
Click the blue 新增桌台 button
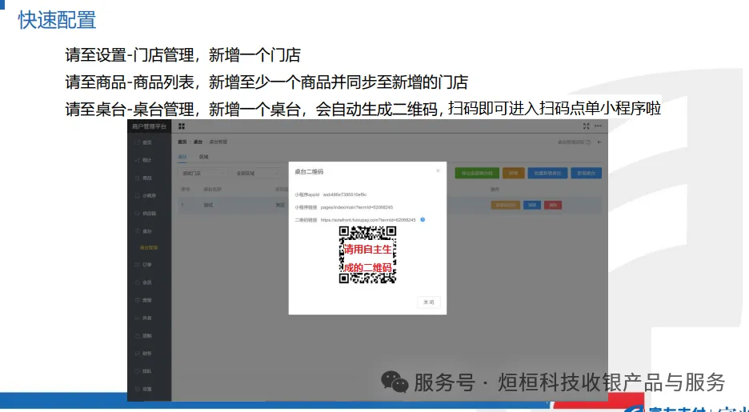(x=586, y=174)
